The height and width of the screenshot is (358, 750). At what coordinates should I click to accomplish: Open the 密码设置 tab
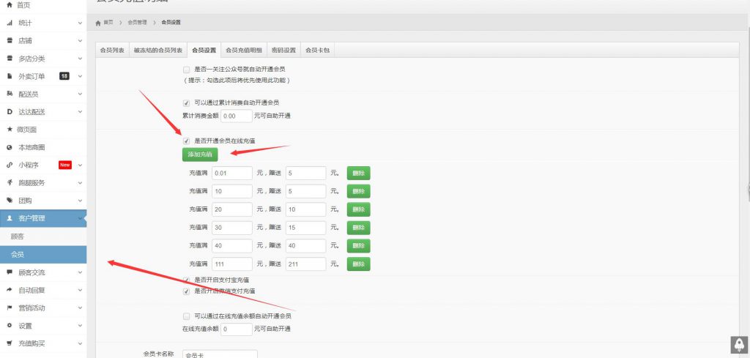pos(283,51)
